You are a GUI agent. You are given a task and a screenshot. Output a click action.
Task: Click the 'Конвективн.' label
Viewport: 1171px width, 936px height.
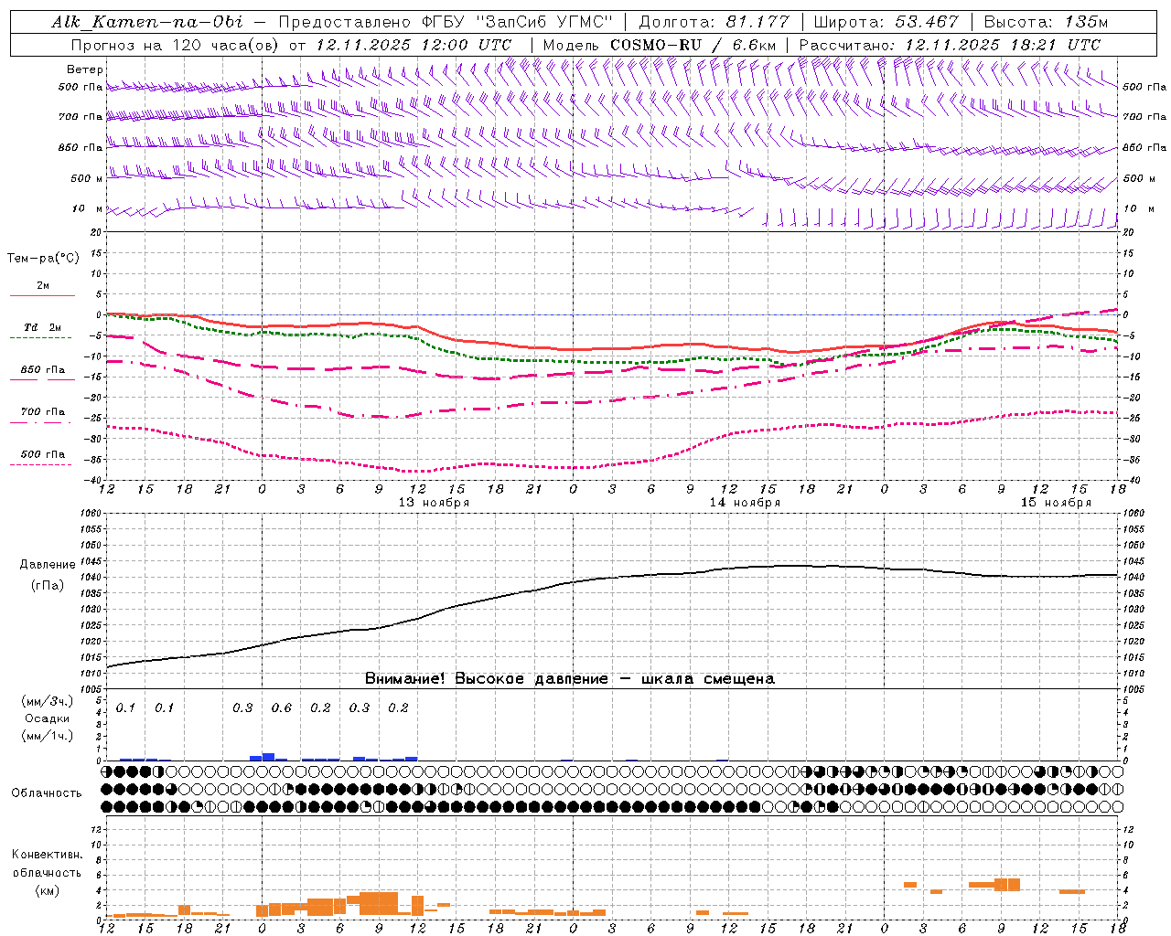(48, 855)
